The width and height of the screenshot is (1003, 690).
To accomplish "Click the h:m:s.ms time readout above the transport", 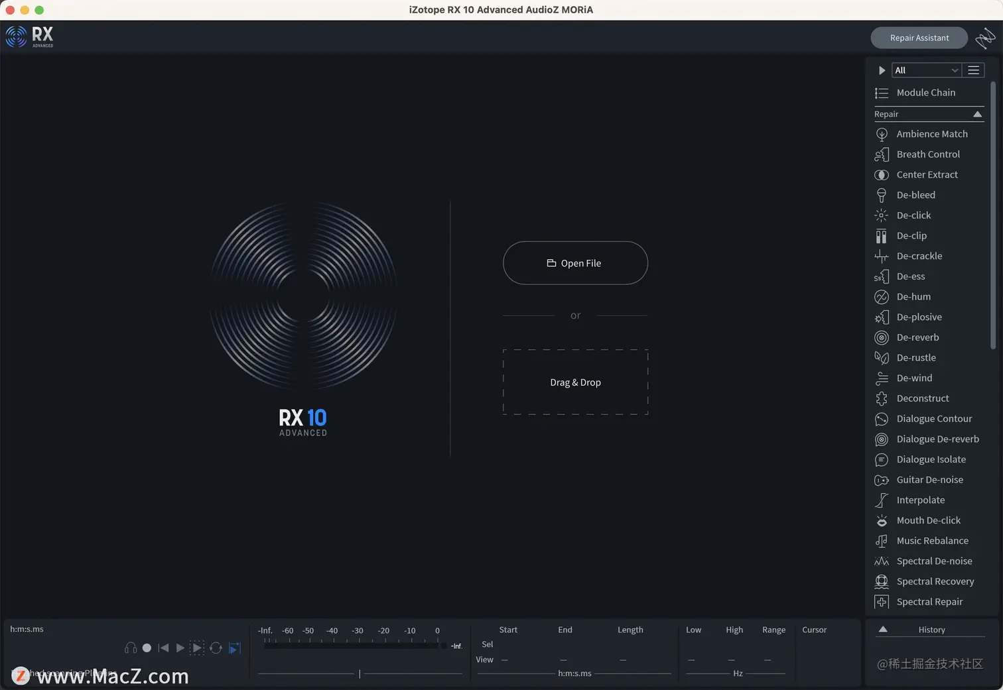I will click(x=27, y=629).
